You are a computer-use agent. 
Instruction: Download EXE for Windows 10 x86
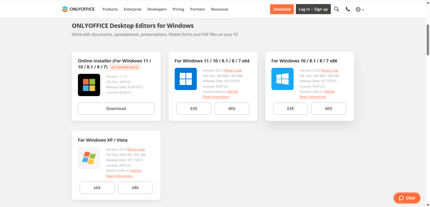point(290,109)
